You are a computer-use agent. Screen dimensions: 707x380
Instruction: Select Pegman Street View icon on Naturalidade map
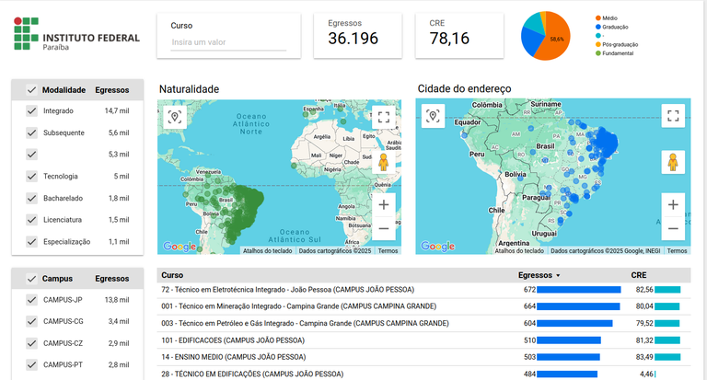(x=384, y=163)
